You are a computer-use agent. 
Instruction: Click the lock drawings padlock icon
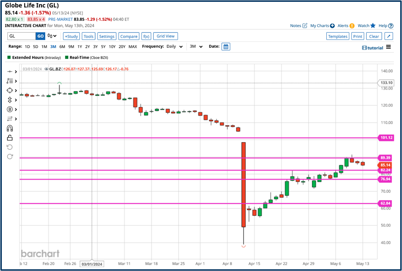tap(10, 138)
